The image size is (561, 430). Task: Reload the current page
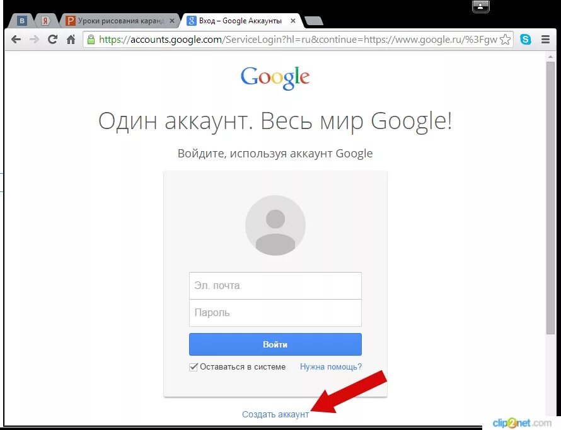tap(52, 39)
